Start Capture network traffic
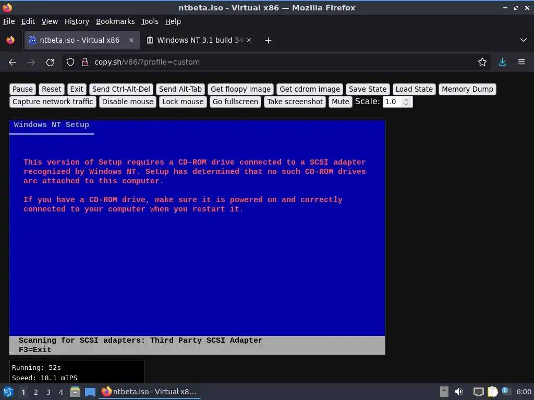Image resolution: width=534 pixels, height=400 pixels. [53, 102]
